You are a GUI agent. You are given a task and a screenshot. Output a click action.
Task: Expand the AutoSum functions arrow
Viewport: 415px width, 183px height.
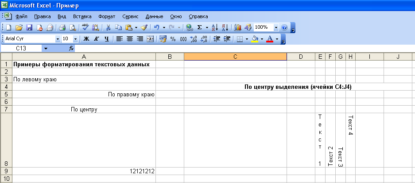tap(207, 27)
